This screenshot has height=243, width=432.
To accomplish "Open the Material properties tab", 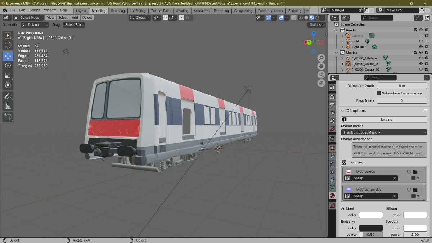I will point(332,196).
